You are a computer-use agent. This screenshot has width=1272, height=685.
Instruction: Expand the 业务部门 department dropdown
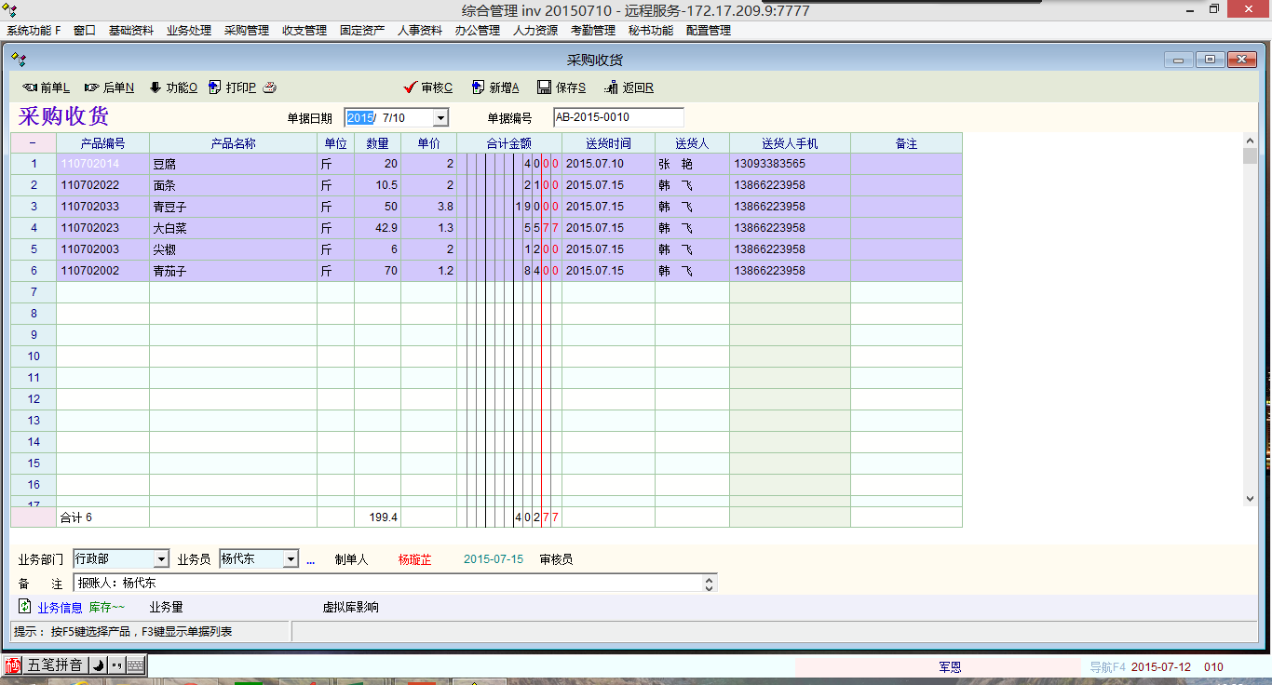161,559
